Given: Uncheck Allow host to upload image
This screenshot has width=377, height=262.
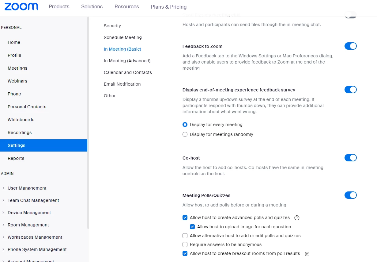Looking at the screenshot, I should (x=192, y=227).
